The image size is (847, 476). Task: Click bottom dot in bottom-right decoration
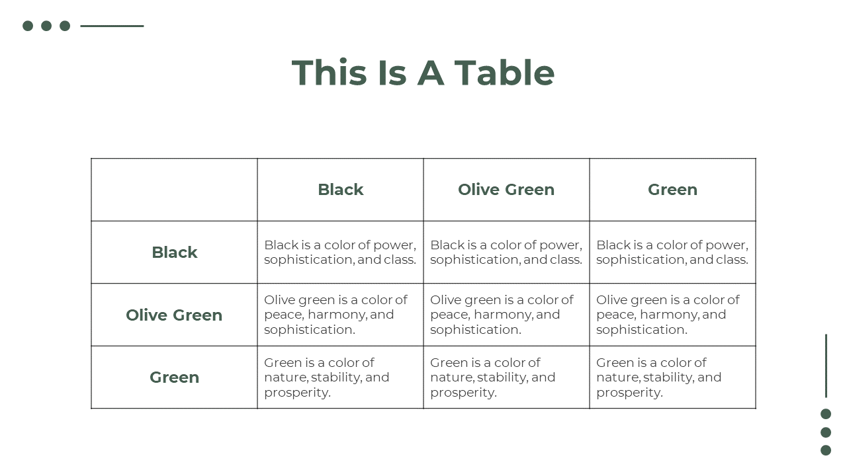826,450
